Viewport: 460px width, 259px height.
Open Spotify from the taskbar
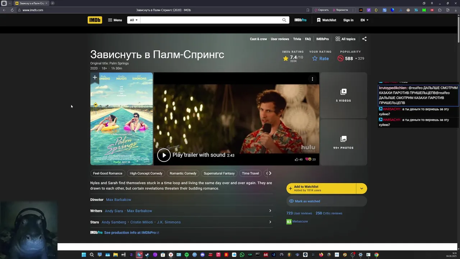pos(187,255)
